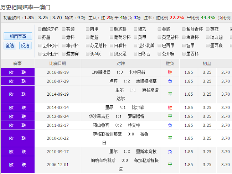Image resolution: width=232 pixels, height=174 pixels.
Task: Click the date 2006-12-01
Action: (x=58, y=164)
